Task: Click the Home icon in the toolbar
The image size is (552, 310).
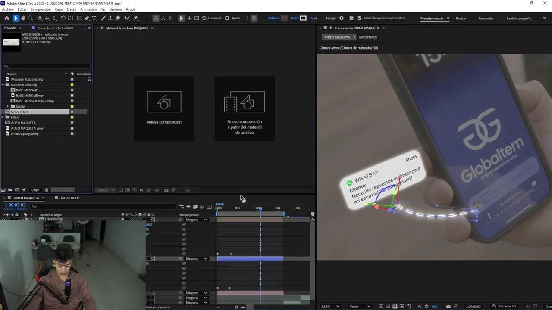Action: [x=6, y=18]
